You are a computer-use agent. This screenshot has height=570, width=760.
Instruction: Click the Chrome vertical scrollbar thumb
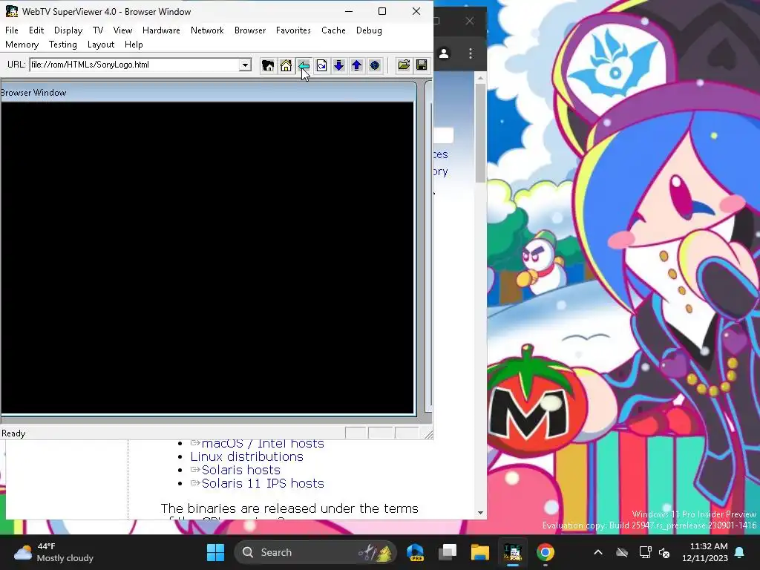(x=480, y=134)
